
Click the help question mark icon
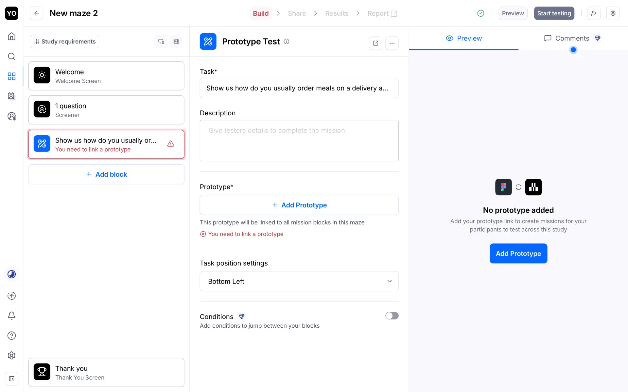point(11,335)
